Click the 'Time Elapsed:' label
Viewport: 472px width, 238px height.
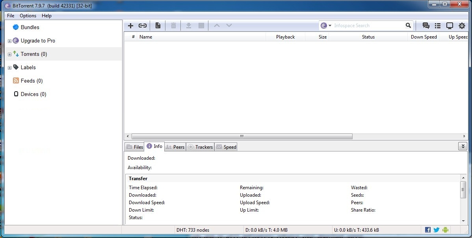click(143, 188)
